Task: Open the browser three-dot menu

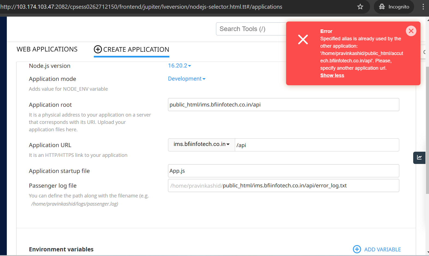Action: [x=423, y=7]
